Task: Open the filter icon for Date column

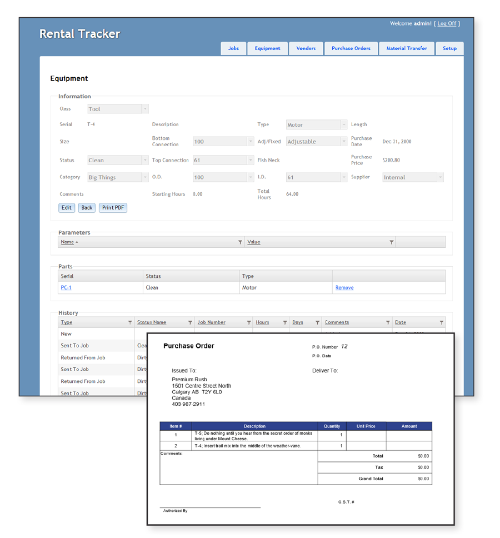Action: point(442,322)
